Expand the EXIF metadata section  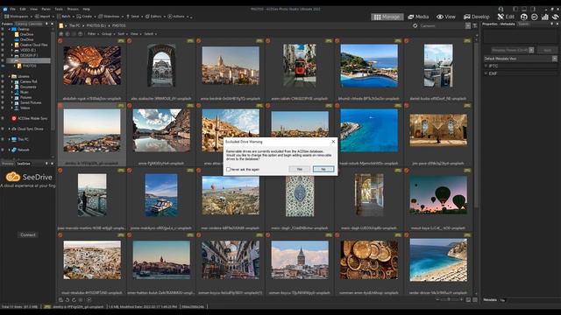click(486, 73)
